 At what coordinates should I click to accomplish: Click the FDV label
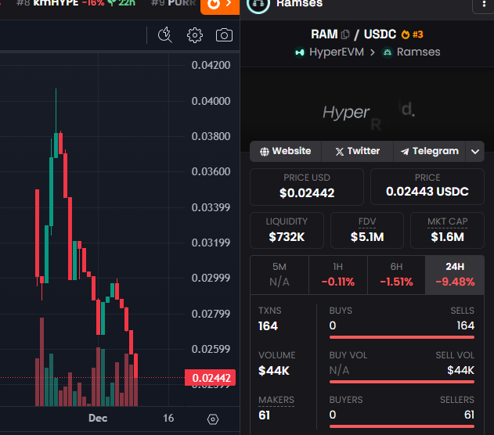367,221
